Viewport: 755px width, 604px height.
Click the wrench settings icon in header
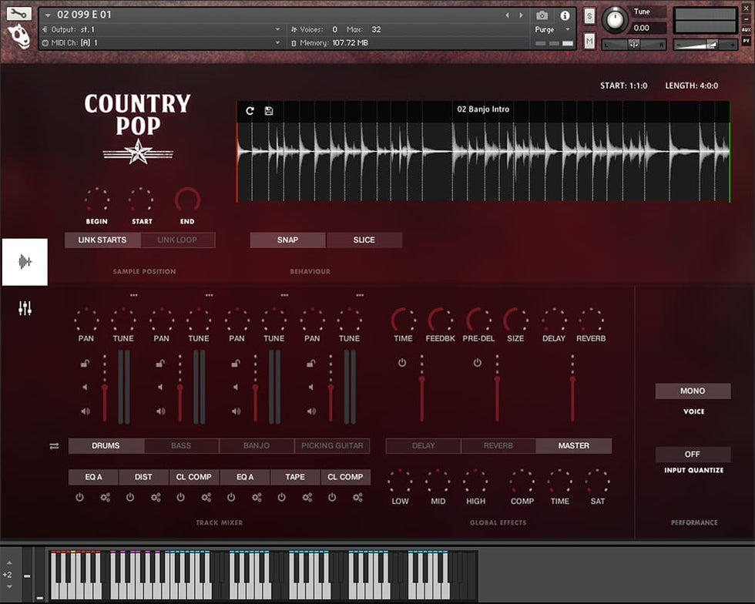19,13
